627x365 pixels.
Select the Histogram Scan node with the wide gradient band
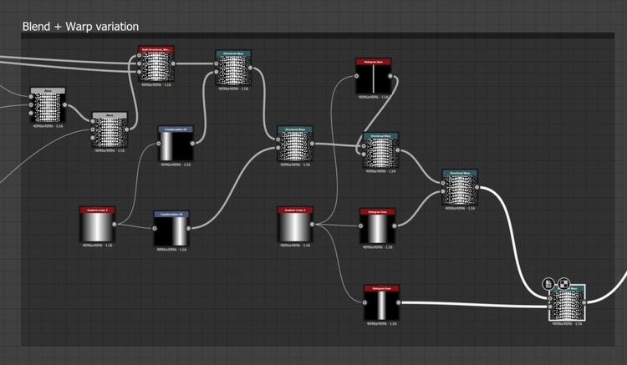(x=378, y=226)
